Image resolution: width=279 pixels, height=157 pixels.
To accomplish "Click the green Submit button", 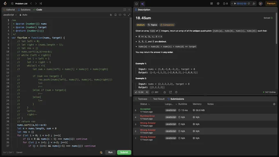I will click(124, 152).
